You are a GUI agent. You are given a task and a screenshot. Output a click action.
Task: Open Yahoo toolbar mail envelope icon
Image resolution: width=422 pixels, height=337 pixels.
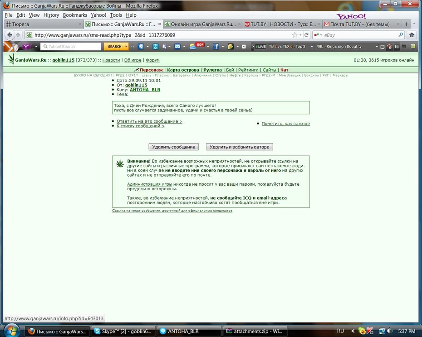click(177, 47)
